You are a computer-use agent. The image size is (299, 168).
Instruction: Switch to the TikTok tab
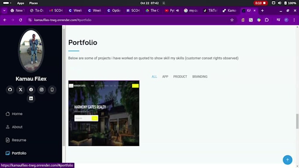pos(210,11)
